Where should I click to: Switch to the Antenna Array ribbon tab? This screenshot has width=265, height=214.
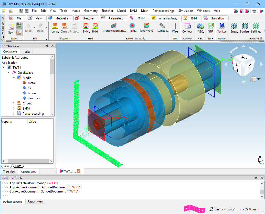[166, 18]
